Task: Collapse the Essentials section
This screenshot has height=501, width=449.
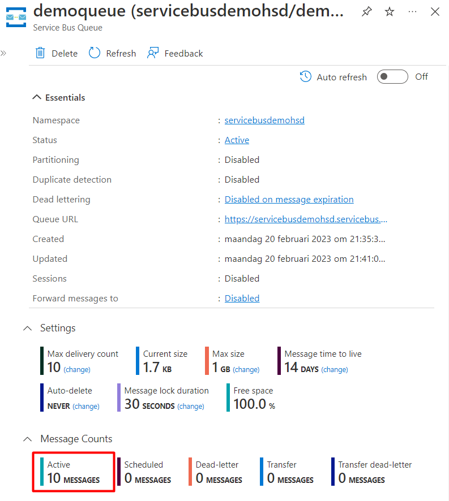Action: click(37, 97)
